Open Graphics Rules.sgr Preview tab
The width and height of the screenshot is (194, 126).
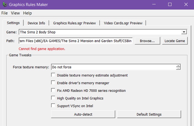(x=75, y=23)
